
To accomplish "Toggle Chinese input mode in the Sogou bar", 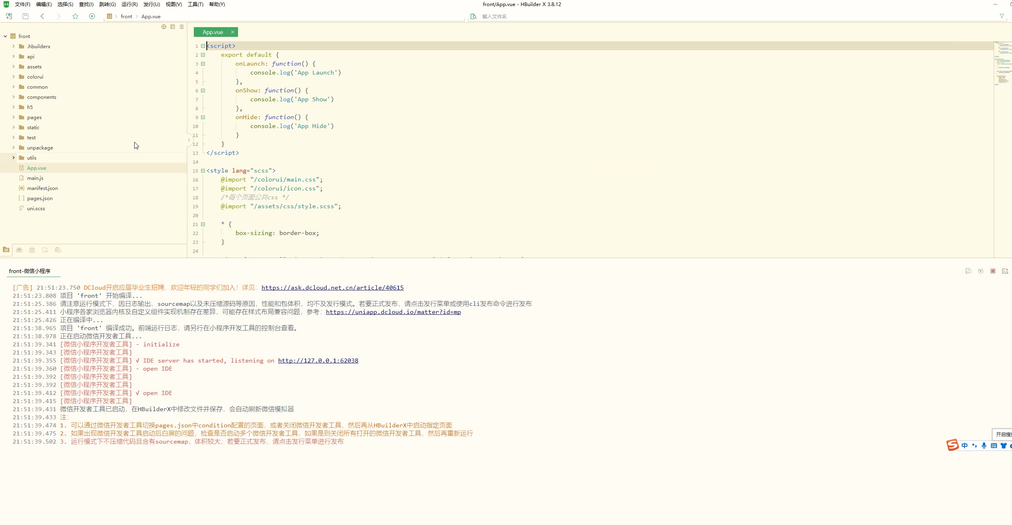I will click(965, 446).
